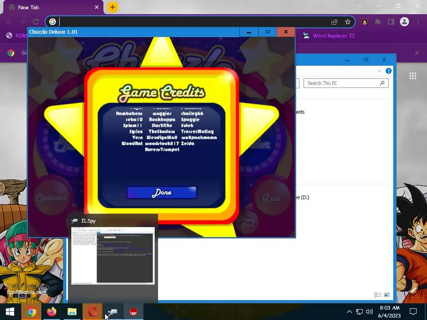Click the share page icon in address bar
The image size is (427, 320).
pos(334,22)
